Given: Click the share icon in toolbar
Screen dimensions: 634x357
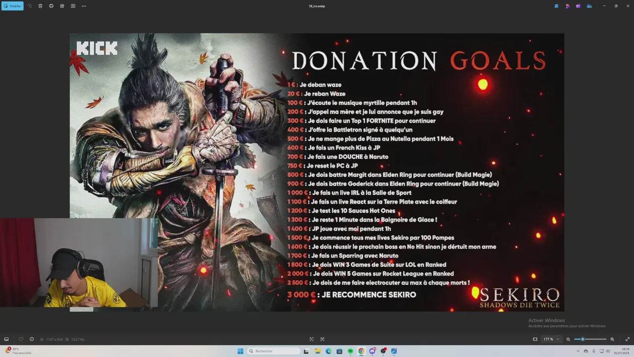Looking at the screenshot, I should 62,6.
